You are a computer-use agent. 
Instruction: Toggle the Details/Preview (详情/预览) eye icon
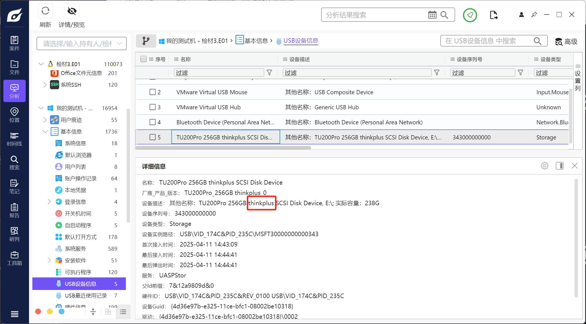coord(72,11)
